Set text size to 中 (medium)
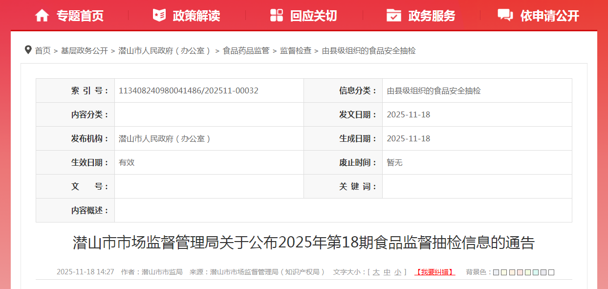 (x=387, y=272)
